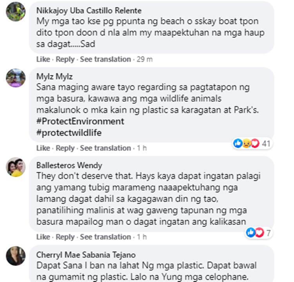Viewport: 294px width, 282px height.
Task: Open Cherryl Mae Sabania Tejano's profile avatar
Action: point(16,256)
